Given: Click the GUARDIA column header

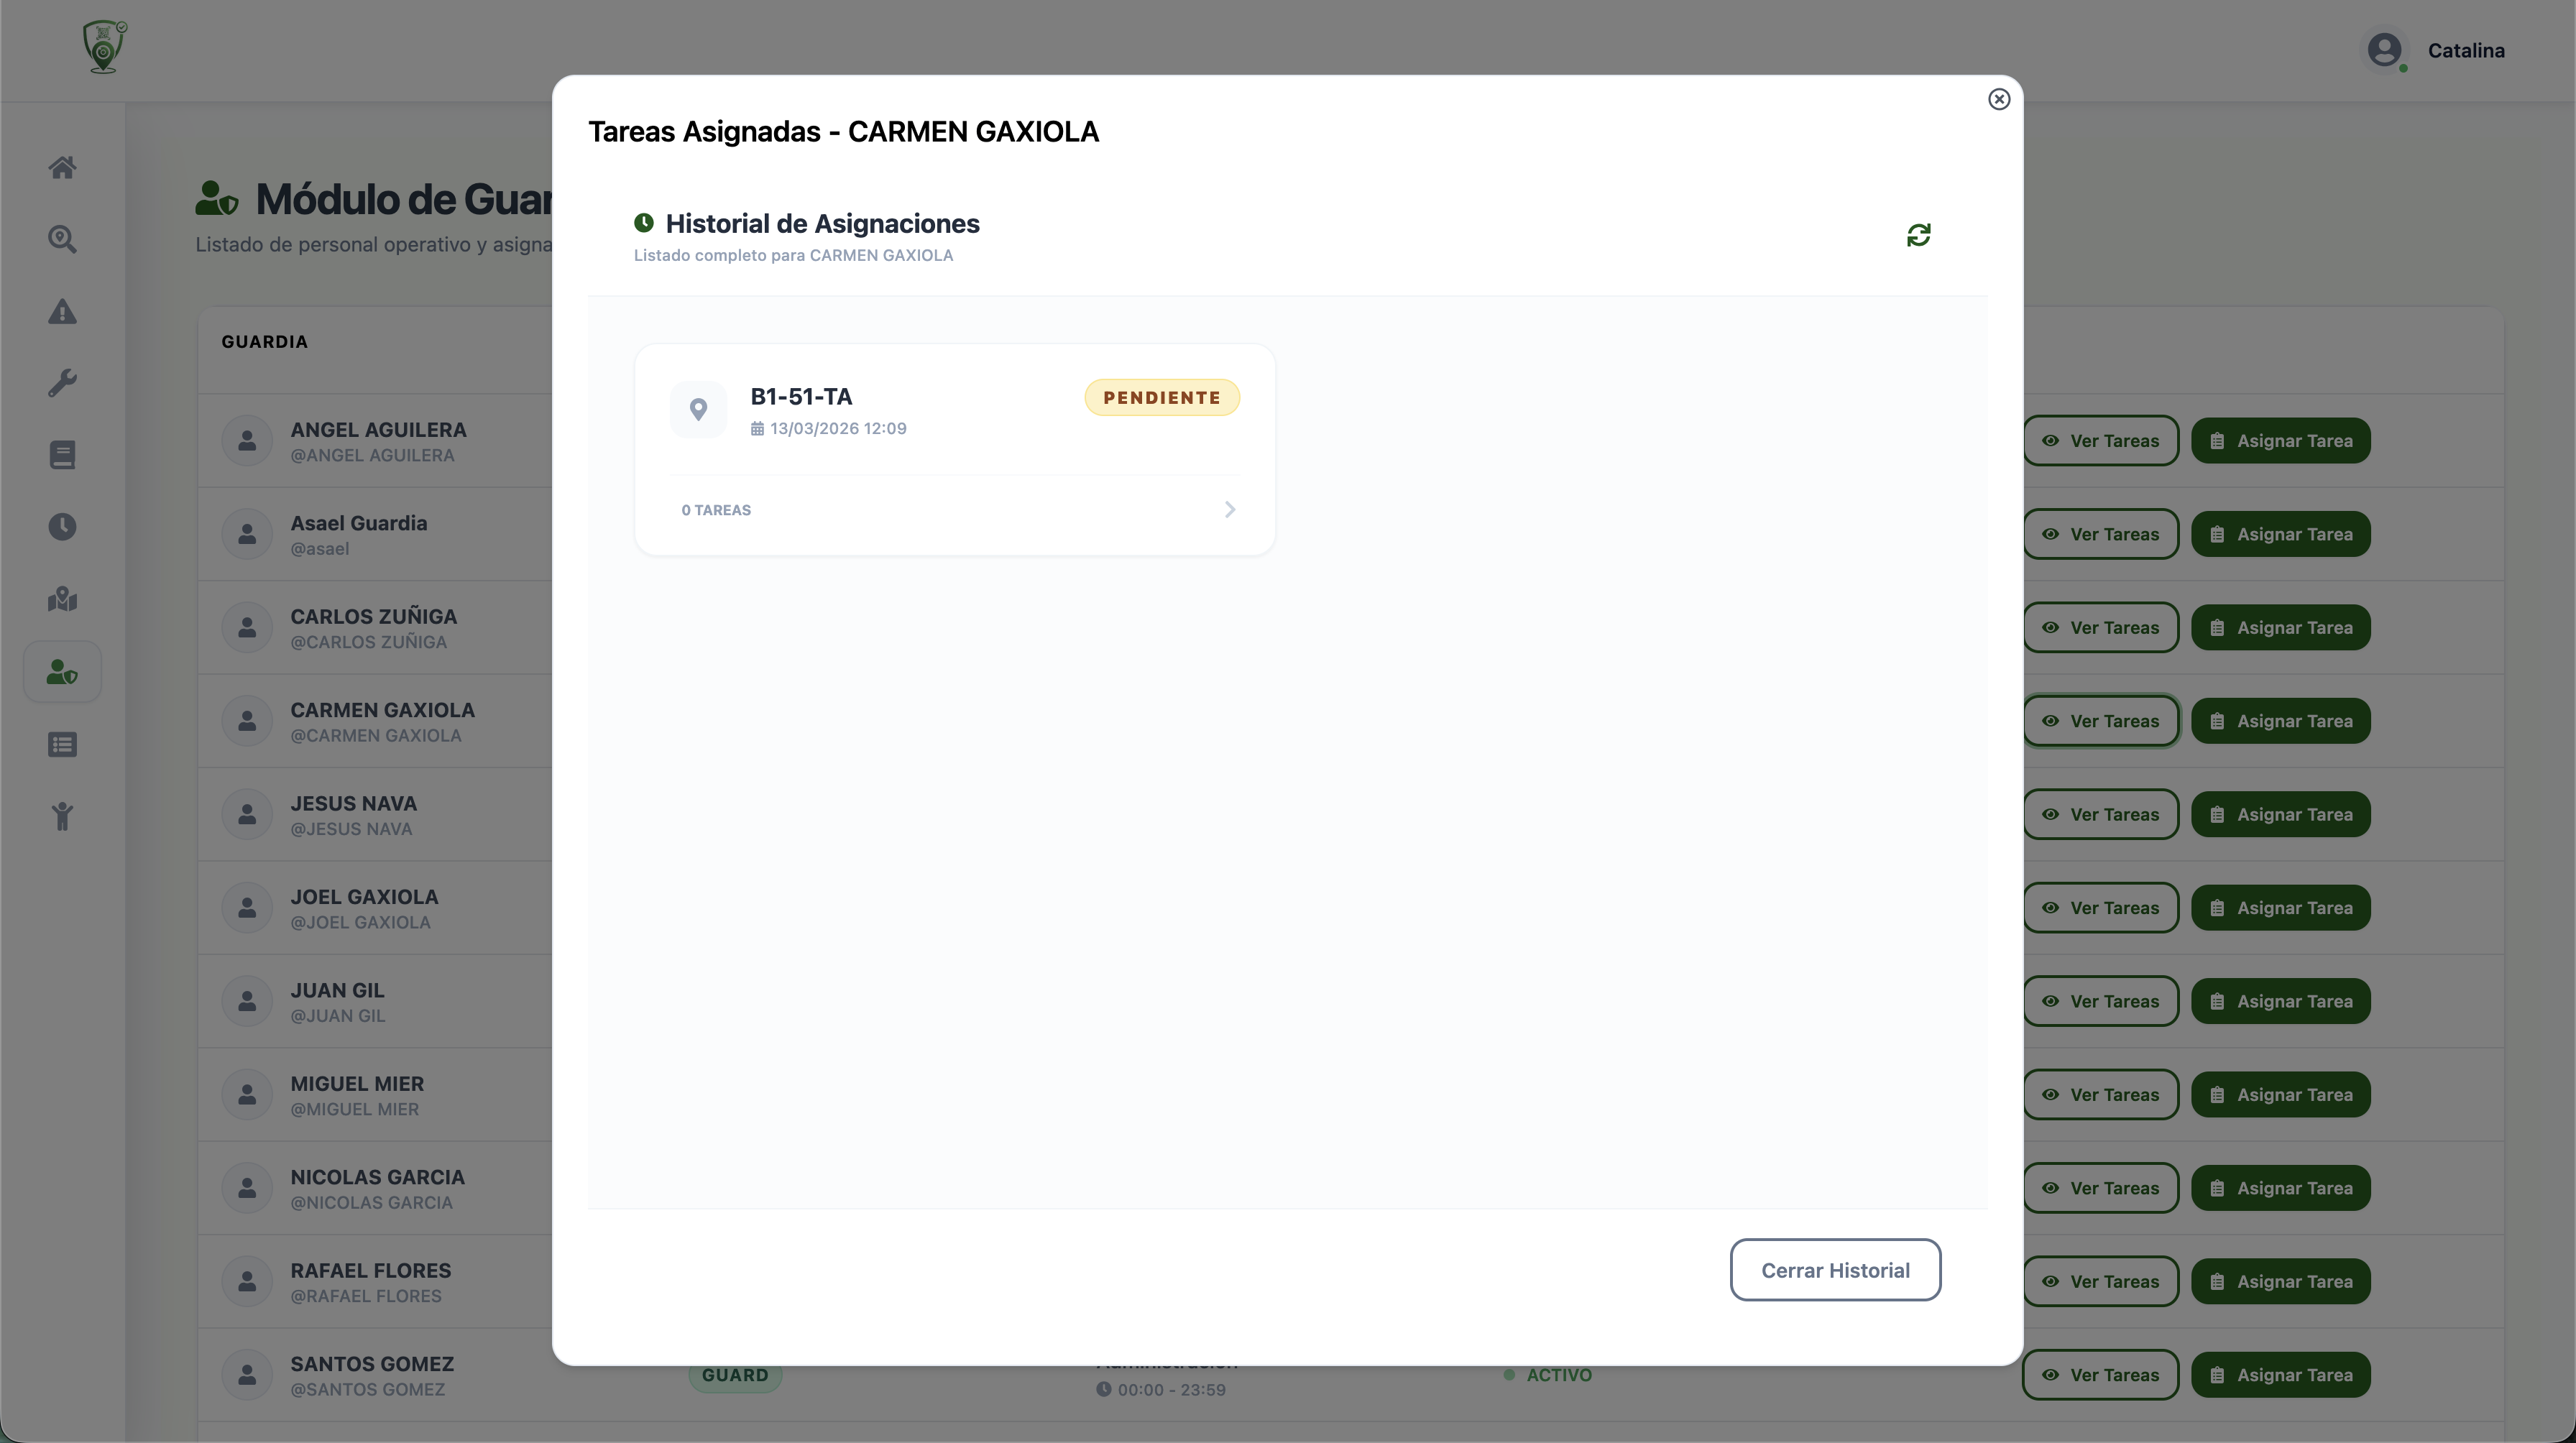Looking at the screenshot, I should (265, 342).
